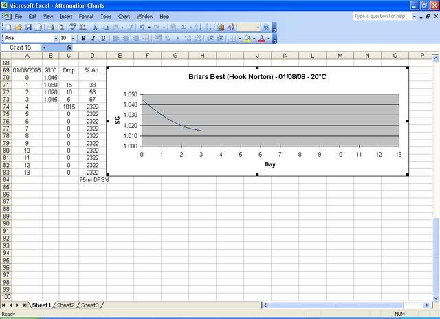
Task: Open the File menu
Action: [19, 16]
